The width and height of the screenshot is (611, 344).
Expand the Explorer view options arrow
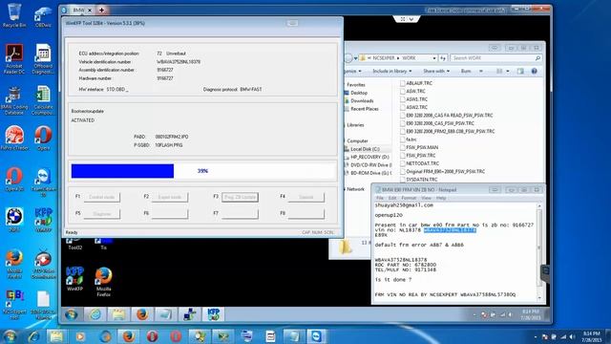pos(507,71)
